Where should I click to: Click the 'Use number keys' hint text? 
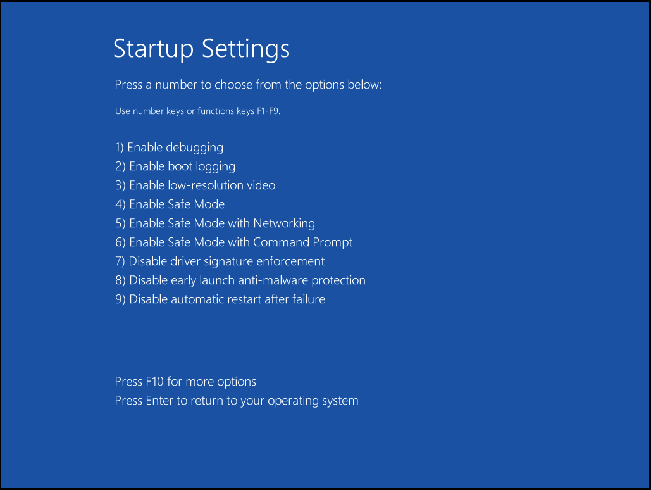click(x=197, y=111)
